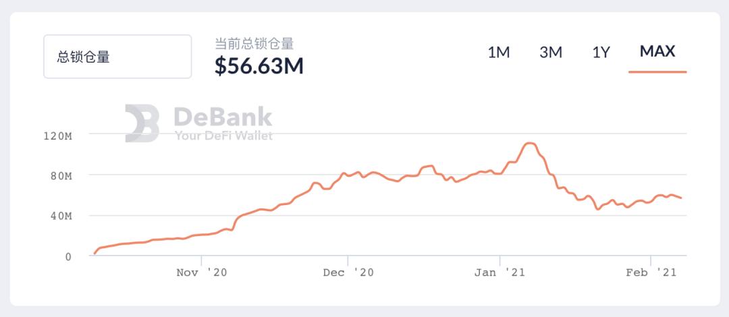The width and height of the screenshot is (729, 317).
Task: Click the chart peak in January 2021
Action: point(530,143)
